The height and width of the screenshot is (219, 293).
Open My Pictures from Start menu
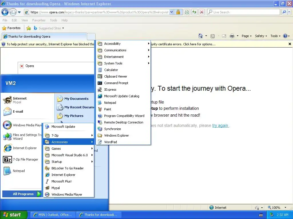(75, 116)
